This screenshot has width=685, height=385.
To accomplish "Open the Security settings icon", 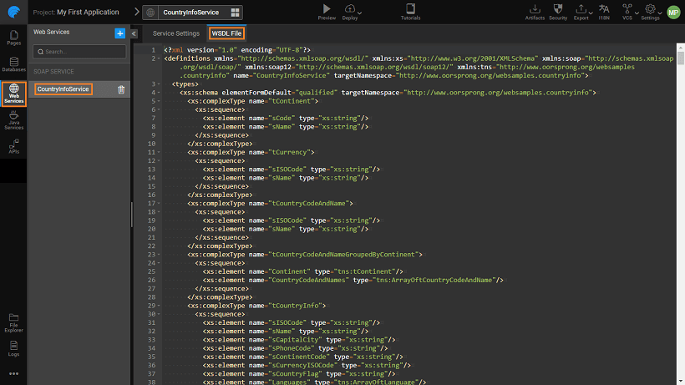I will 558,9.
